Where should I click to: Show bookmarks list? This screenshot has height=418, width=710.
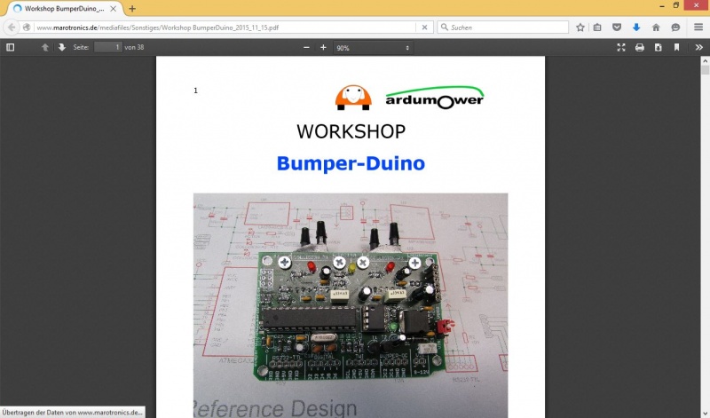coord(597,28)
